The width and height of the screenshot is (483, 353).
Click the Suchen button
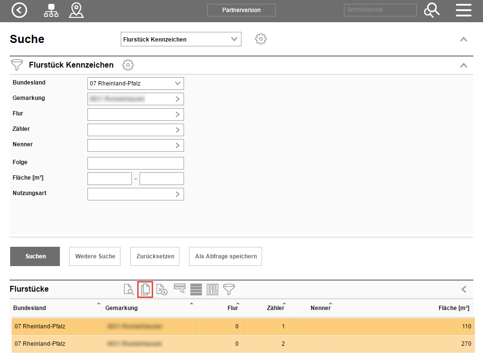(x=35, y=256)
